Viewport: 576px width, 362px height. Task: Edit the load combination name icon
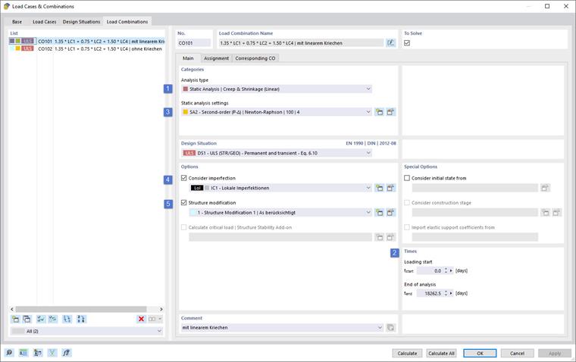[x=390, y=43]
